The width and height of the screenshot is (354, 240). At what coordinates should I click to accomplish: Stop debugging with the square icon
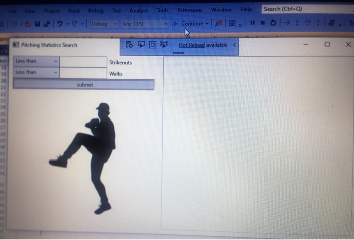(x=263, y=23)
